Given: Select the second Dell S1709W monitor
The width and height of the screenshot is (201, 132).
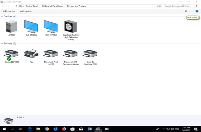Looking at the screenshot, I should tap(51, 27).
